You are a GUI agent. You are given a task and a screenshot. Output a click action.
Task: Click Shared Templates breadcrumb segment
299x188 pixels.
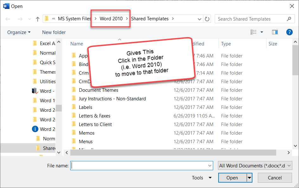[150, 19]
